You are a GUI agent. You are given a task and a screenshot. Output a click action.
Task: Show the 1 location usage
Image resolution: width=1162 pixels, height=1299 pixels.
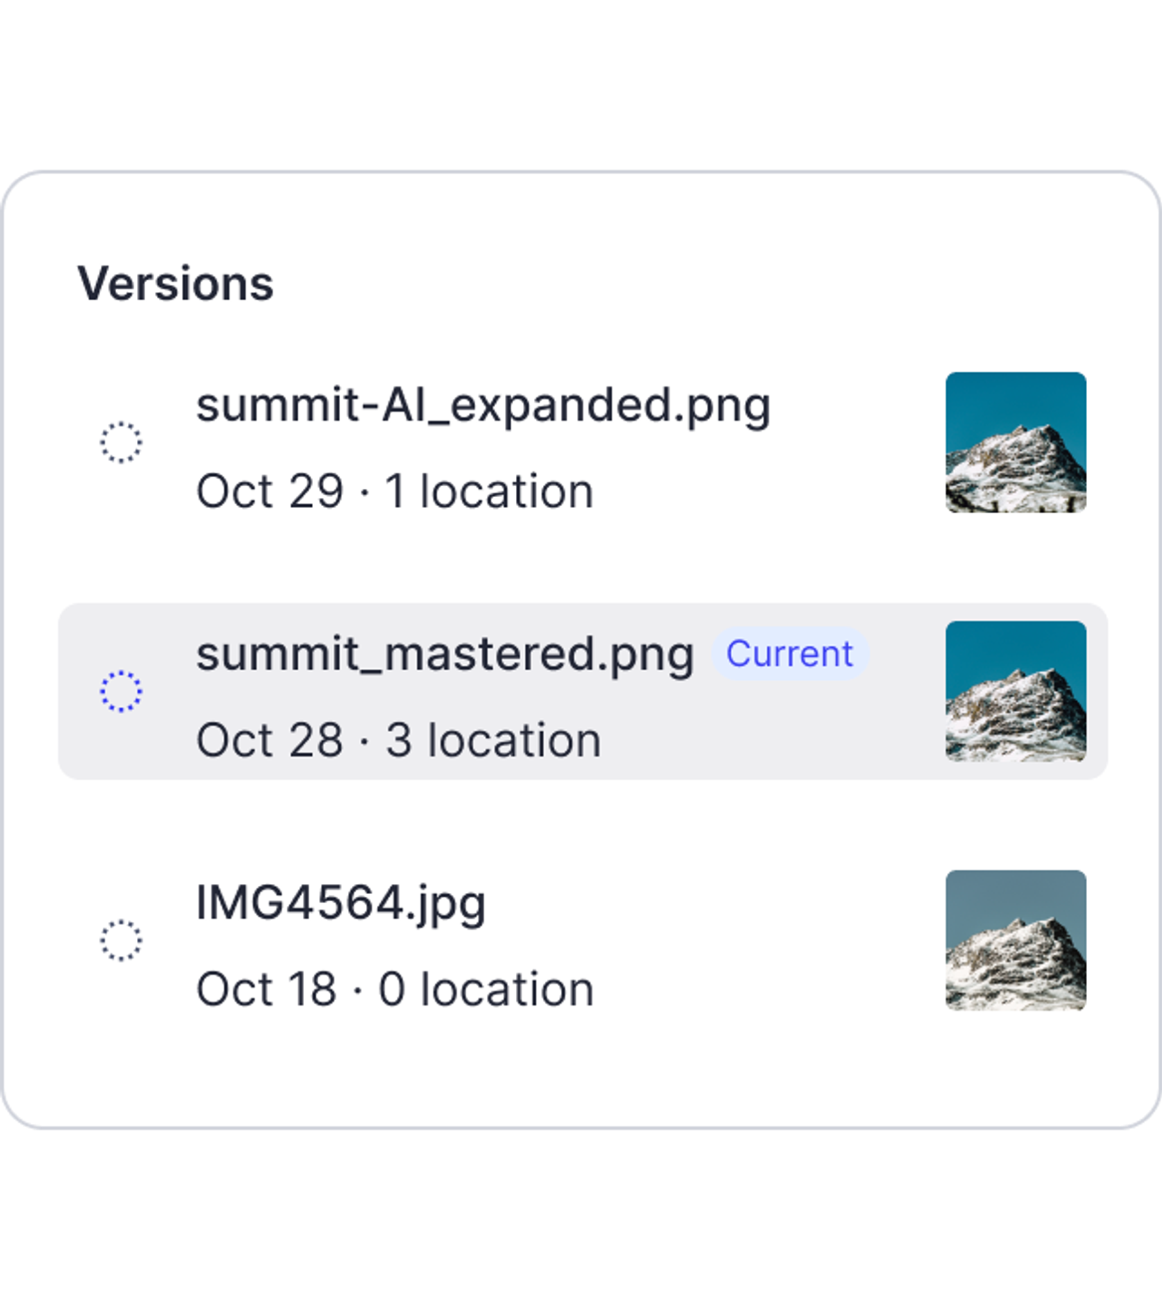tap(489, 492)
